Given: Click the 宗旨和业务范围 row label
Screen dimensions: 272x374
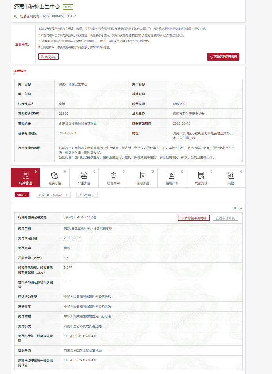Looking at the screenshot, I should (x=29, y=148).
